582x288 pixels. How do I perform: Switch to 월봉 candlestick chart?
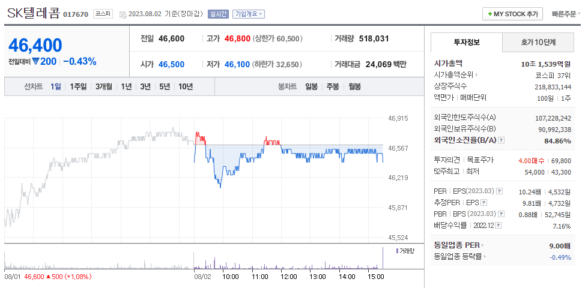click(354, 87)
